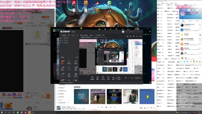Toggle visibility of second text source layer
The height and width of the screenshot is (114, 202).
61,40
